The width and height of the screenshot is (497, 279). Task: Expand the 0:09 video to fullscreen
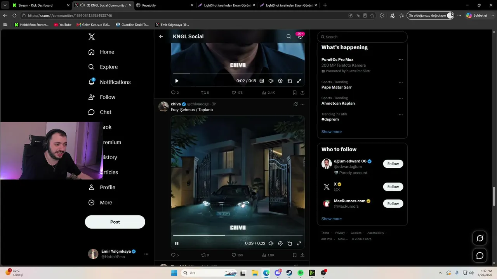pyautogui.click(x=299, y=243)
